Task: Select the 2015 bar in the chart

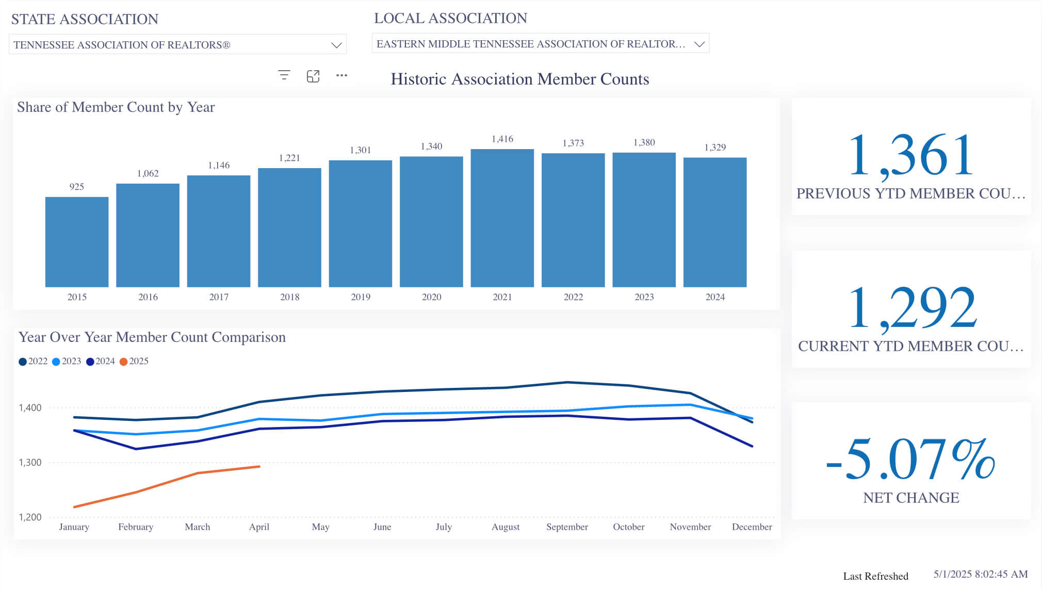Action: tap(77, 242)
